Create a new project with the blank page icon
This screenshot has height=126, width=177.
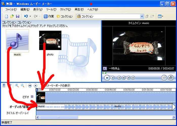coord(6,16)
